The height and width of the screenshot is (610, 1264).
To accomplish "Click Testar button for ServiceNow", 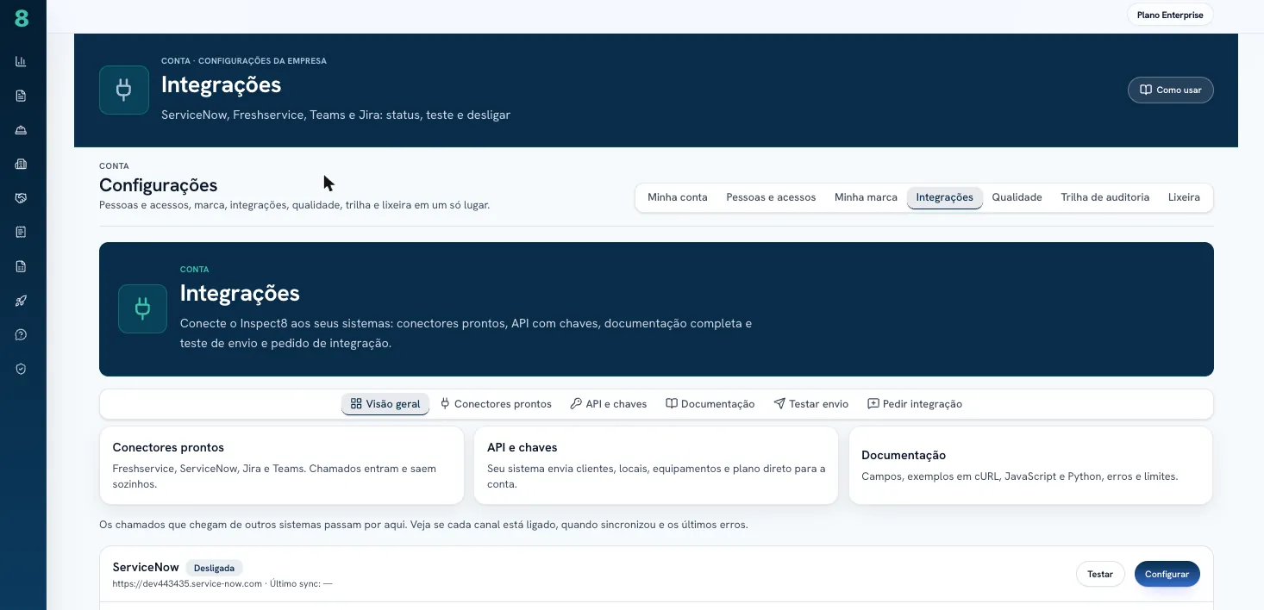I will click(1100, 575).
